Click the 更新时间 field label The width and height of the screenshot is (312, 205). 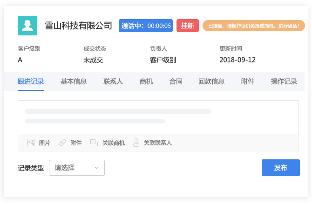pos(231,48)
